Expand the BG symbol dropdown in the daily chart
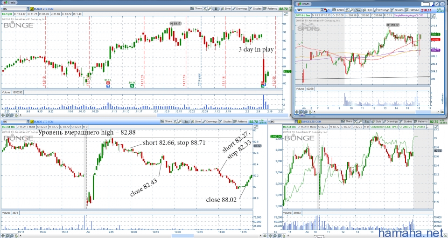Image resolution: width=448 pixels, height=238 pixels. [28, 9]
